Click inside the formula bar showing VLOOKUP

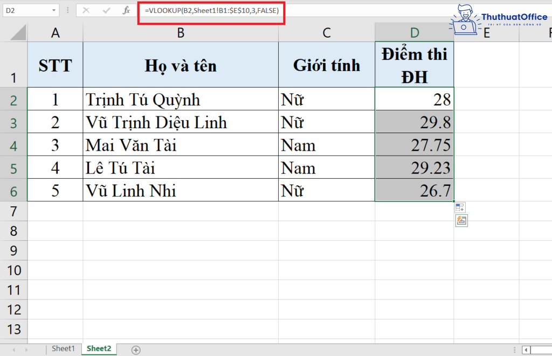210,10
